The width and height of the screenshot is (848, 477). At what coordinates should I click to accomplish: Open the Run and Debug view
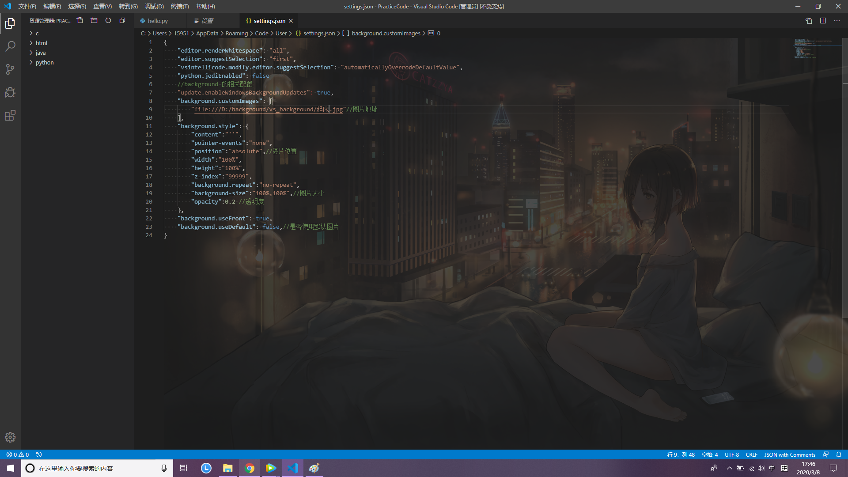pyautogui.click(x=10, y=92)
